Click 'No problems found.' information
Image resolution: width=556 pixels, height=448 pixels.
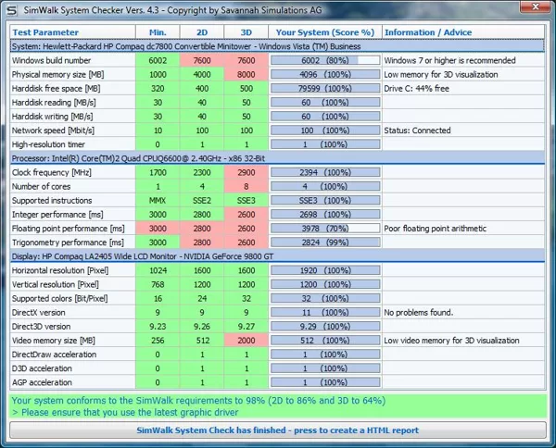point(419,313)
